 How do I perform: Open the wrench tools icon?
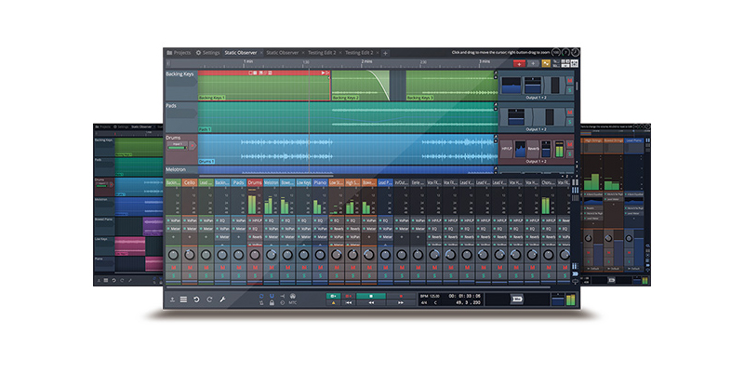pos(223,299)
